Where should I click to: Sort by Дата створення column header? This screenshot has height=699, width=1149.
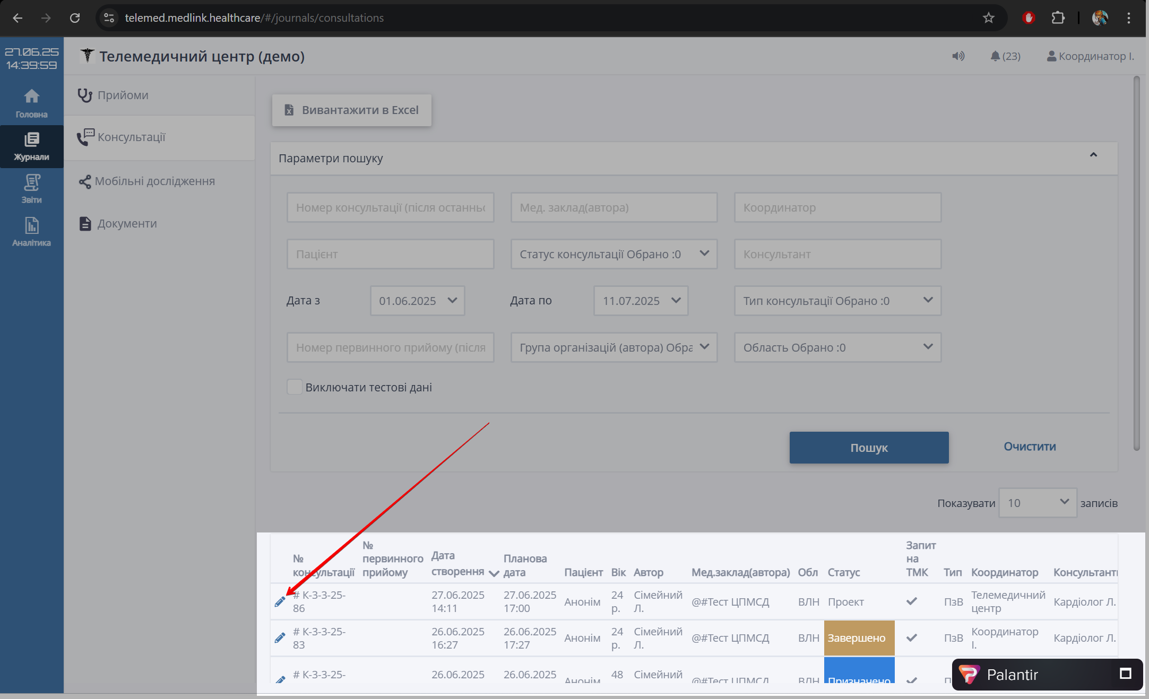coord(457,564)
